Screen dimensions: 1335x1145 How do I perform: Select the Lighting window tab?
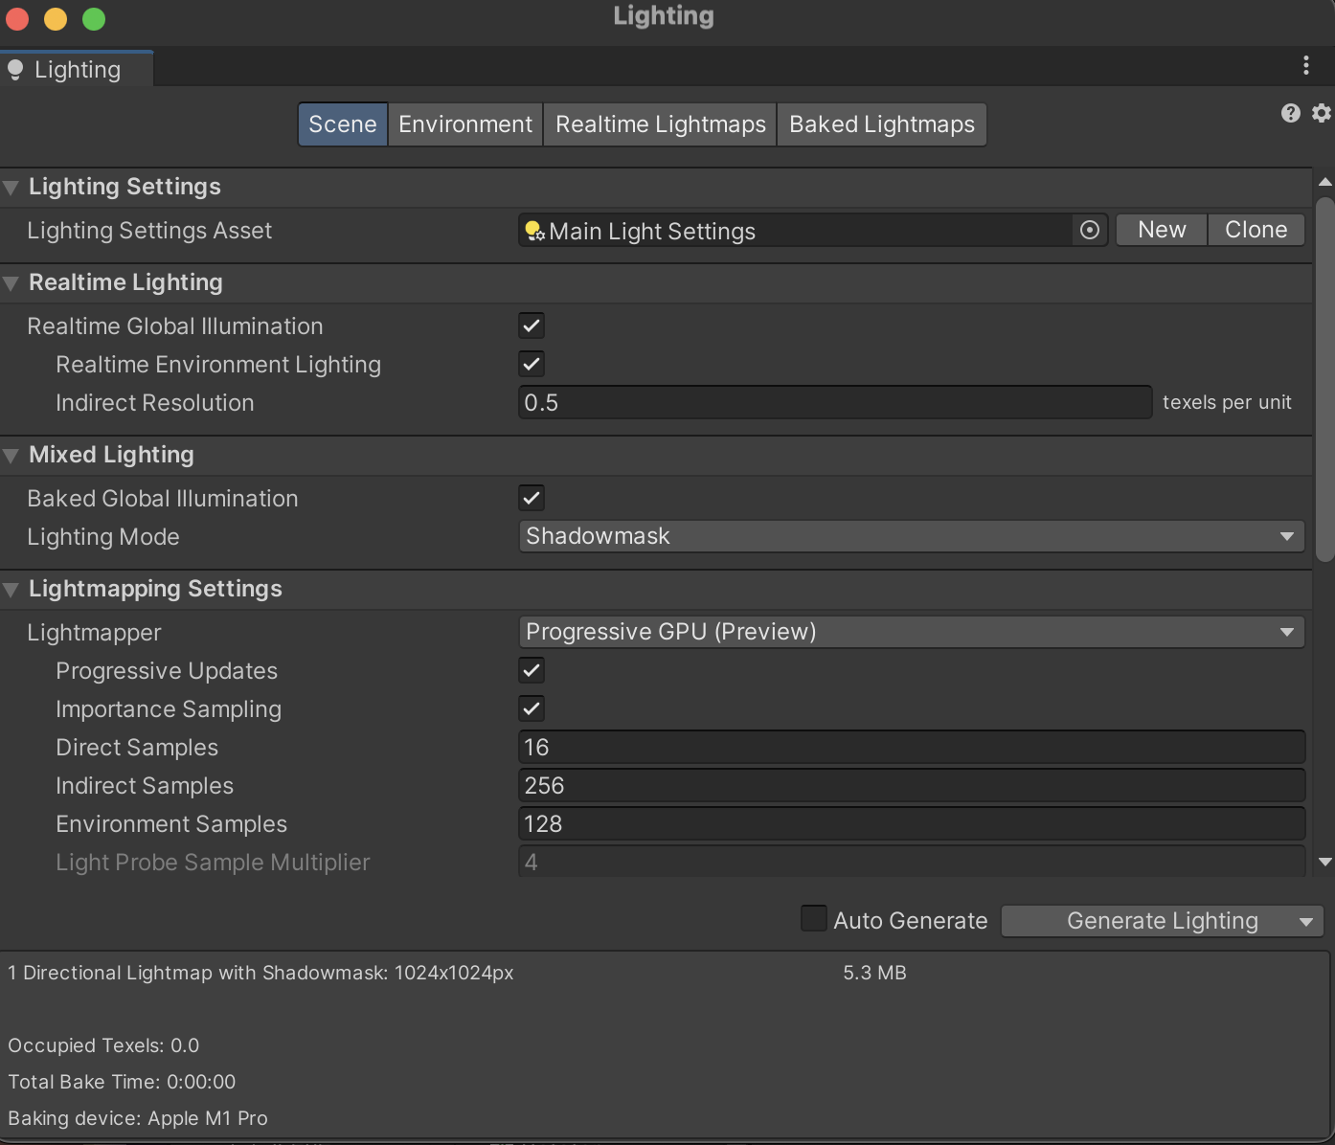coord(77,70)
